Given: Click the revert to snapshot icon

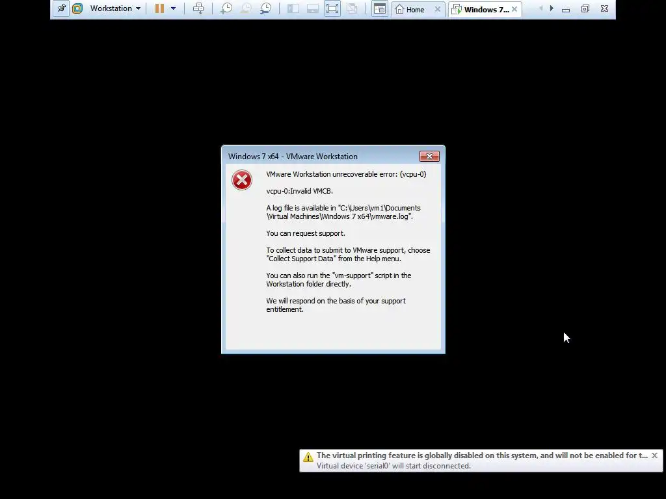Looking at the screenshot, I should [246, 8].
